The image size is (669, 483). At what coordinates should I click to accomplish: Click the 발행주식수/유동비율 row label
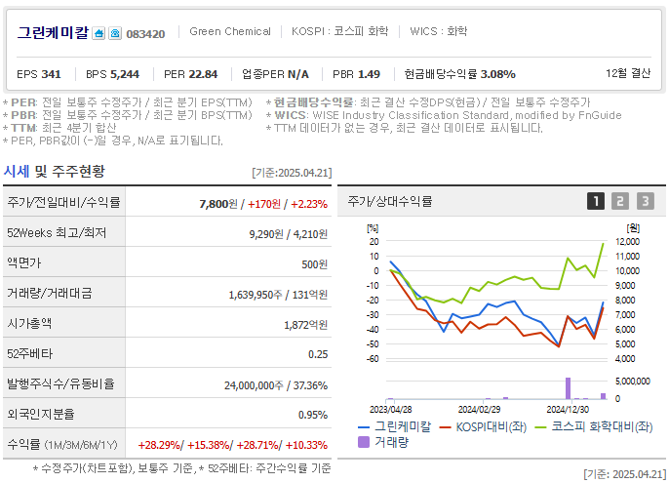[60, 383]
